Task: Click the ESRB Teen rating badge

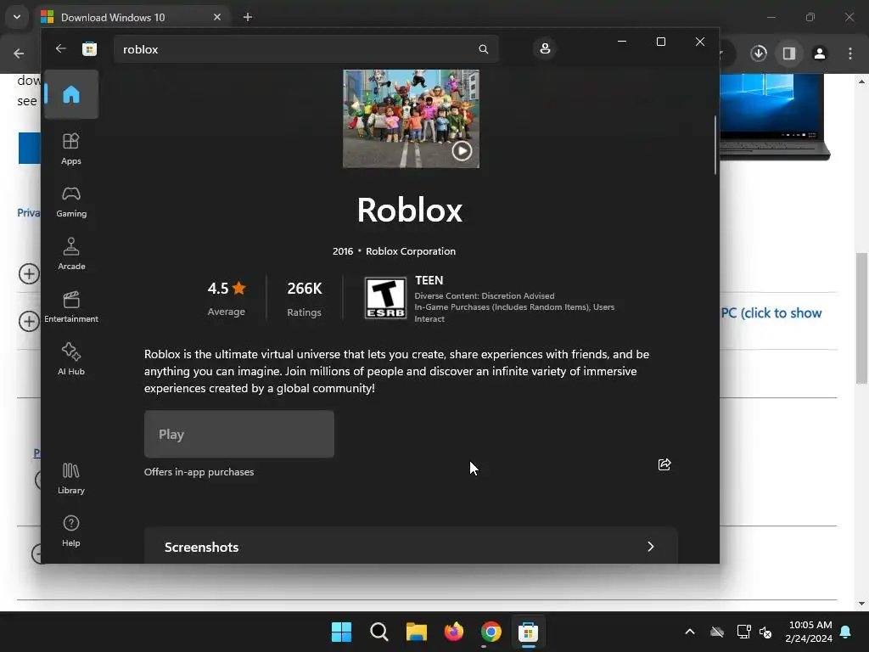Action: (385, 298)
